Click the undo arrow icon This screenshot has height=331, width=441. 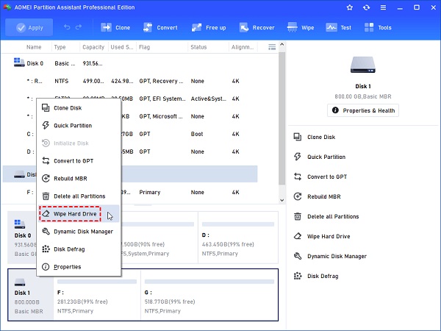pos(68,27)
